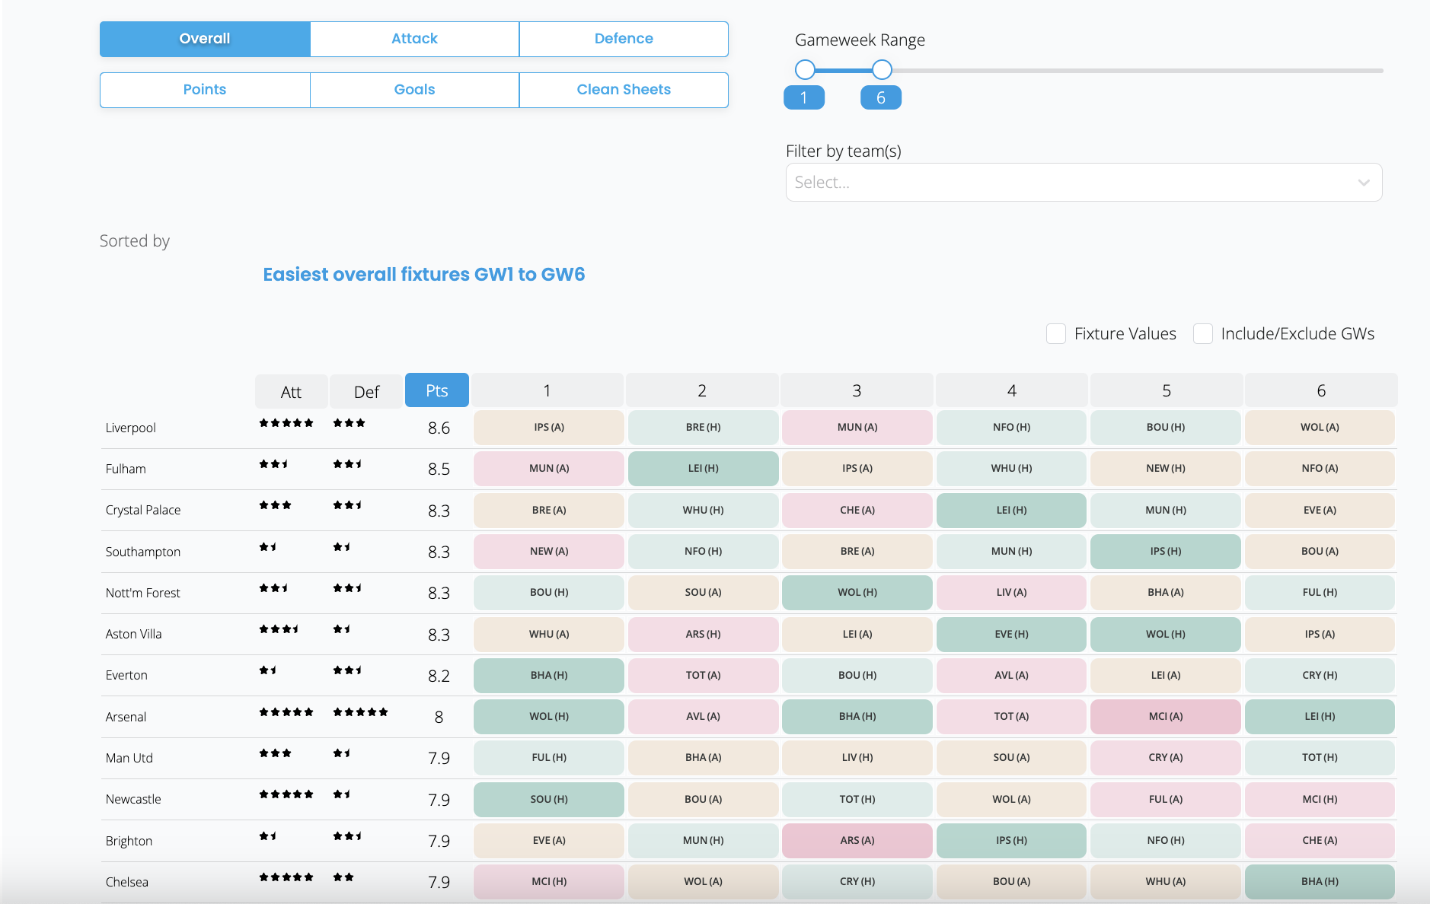Click Nott'm Forest team name

tap(143, 593)
